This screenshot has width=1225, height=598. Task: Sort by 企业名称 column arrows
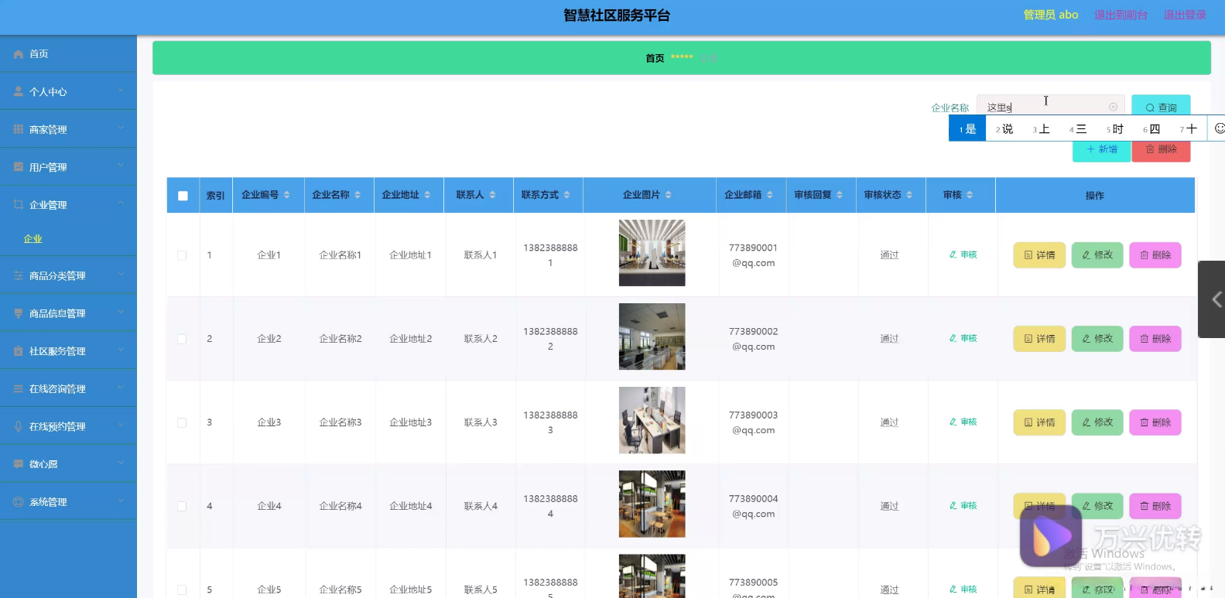point(358,195)
